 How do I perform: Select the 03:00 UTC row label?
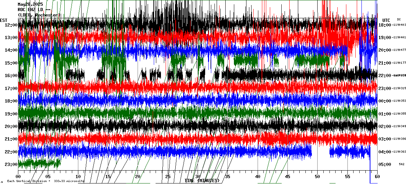pyautogui.click(x=385, y=139)
